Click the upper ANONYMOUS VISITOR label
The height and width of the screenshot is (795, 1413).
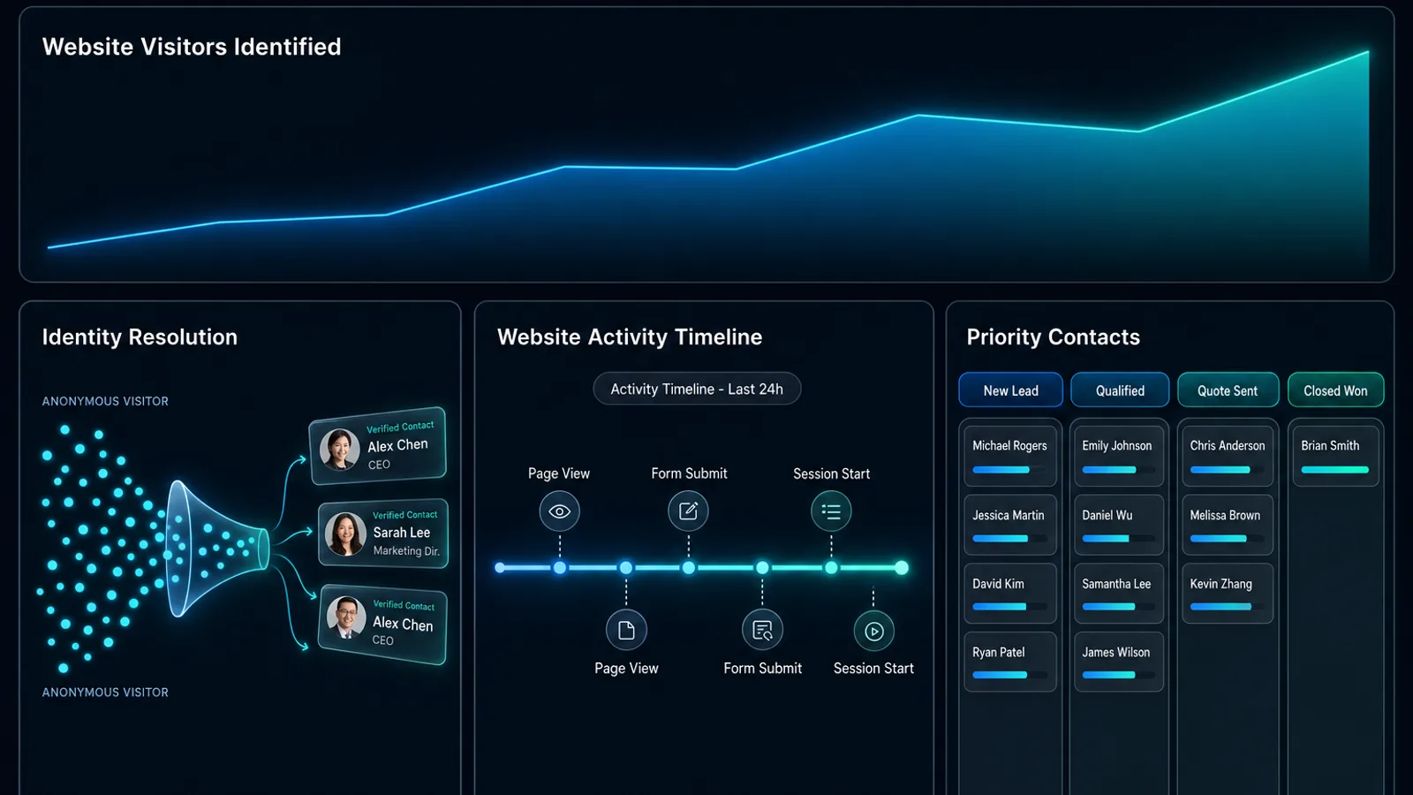(x=105, y=401)
